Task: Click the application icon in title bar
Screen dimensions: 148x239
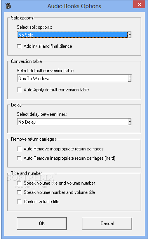Action: [x=8, y=6]
